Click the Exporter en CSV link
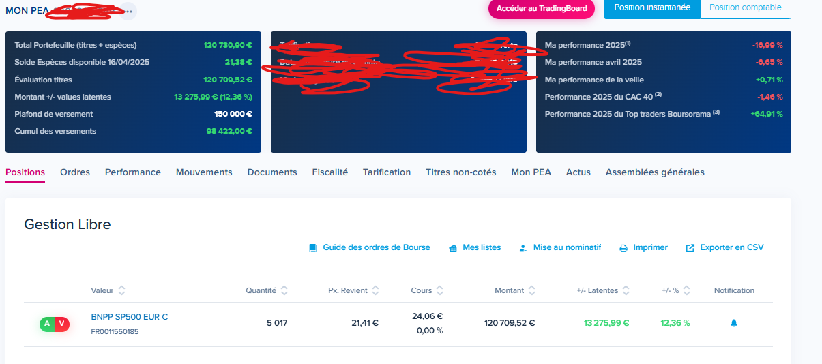The width and height of the screenshot is (822, 364). 732,247
